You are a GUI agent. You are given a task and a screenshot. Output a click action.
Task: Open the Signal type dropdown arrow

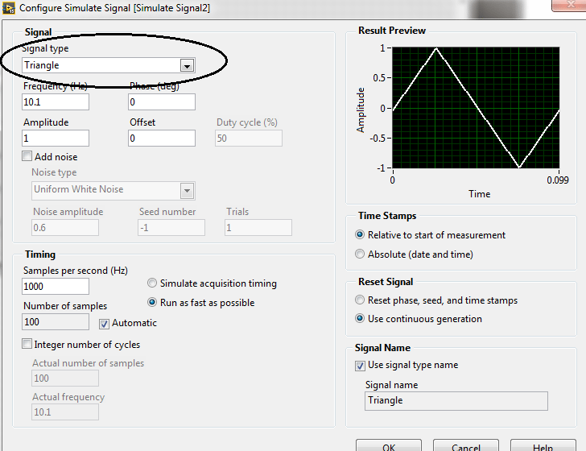187,66
